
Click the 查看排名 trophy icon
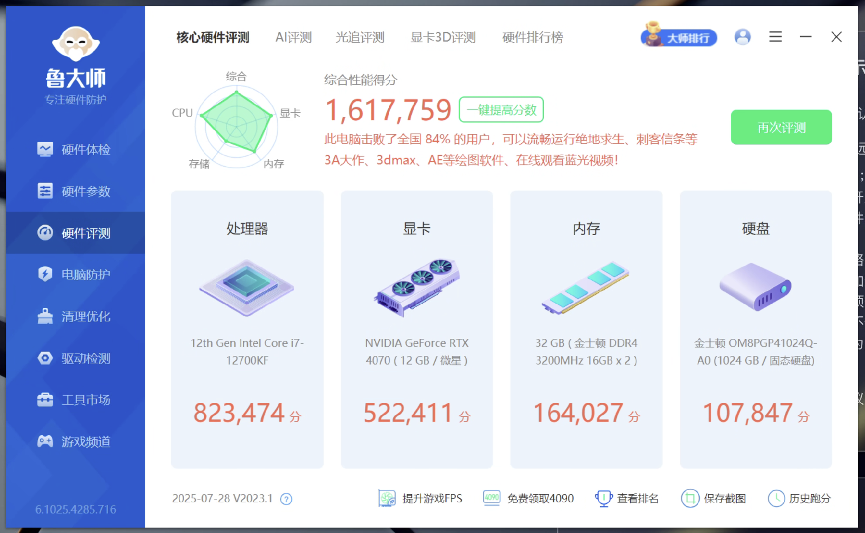coord(603,498)
